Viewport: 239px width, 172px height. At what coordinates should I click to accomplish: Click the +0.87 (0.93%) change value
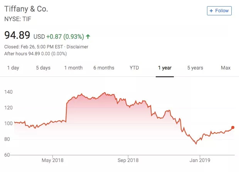pos(65,36)
